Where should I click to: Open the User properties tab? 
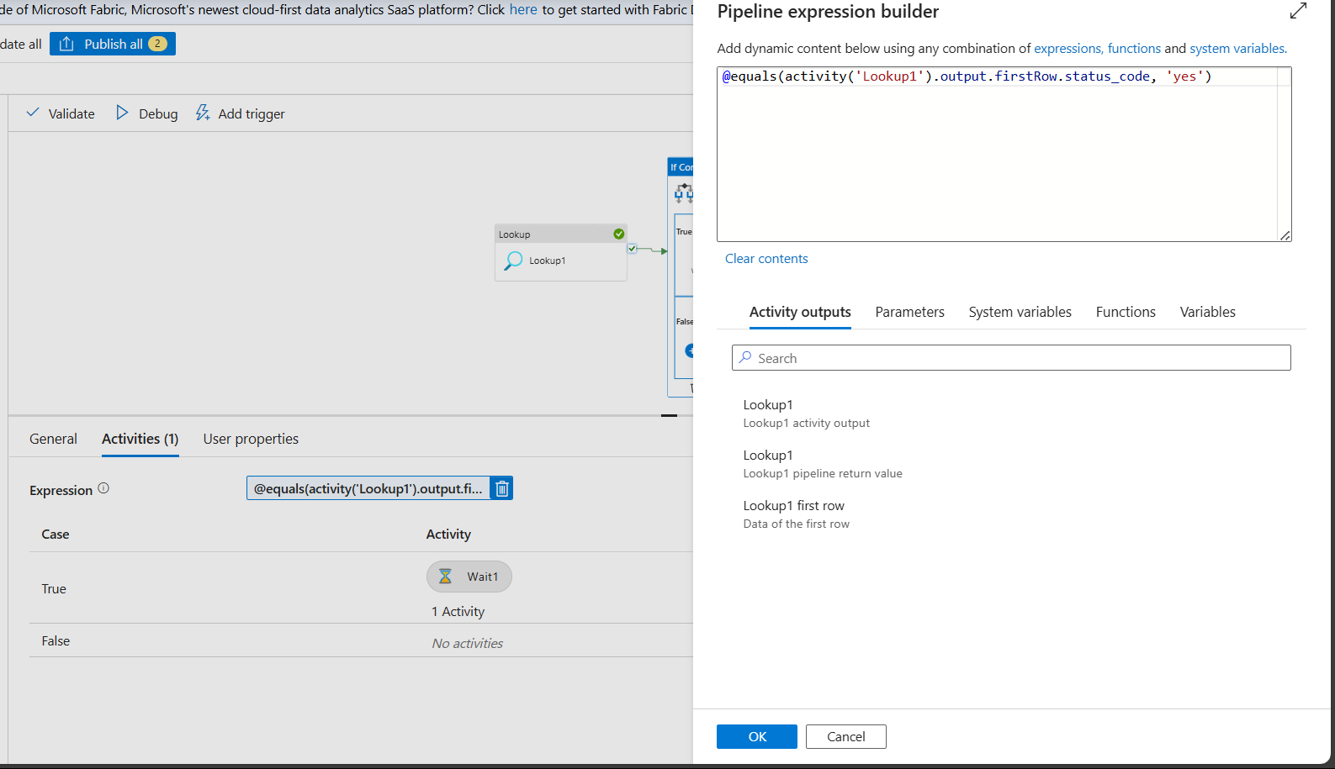point(251,439)
